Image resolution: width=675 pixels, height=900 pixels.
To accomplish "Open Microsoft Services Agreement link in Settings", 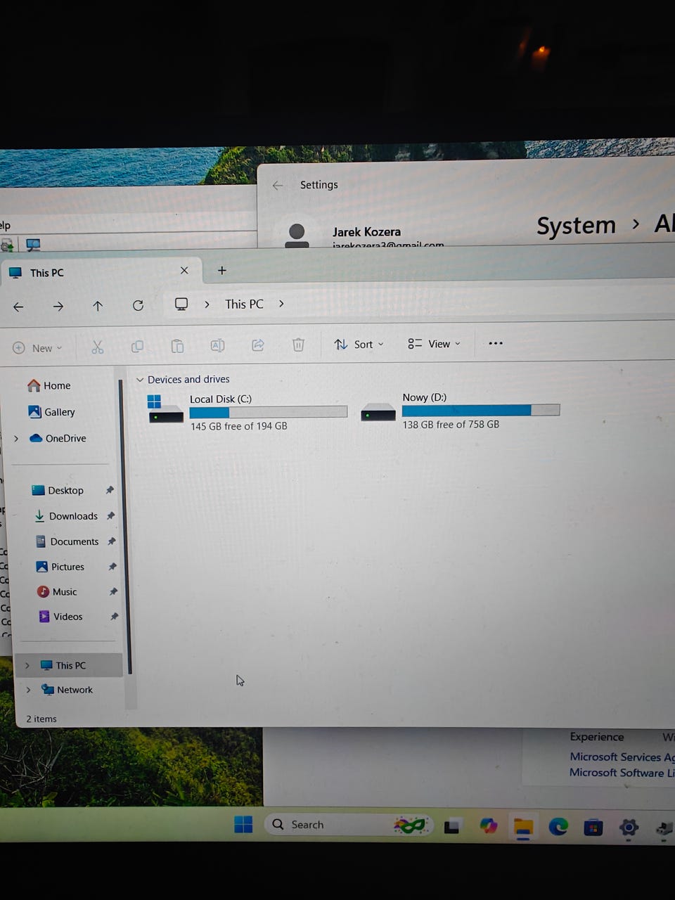I will (622, 757).
